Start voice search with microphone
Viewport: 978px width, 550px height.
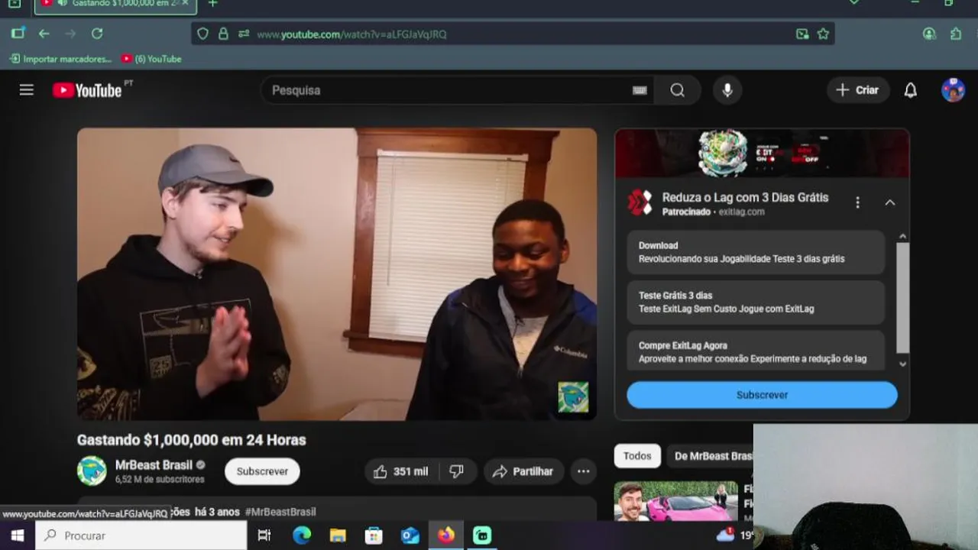727,90
